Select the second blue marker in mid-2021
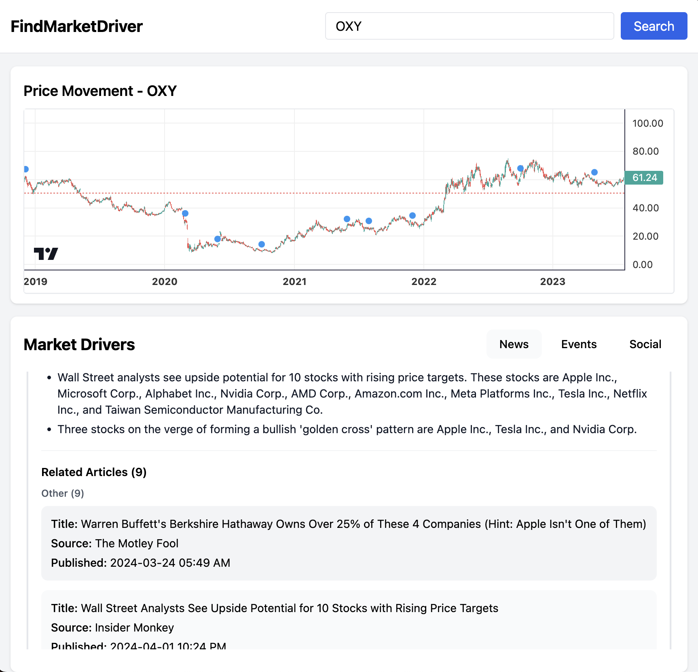This screenshot has height=672, width=698. (x=369, y=221)
